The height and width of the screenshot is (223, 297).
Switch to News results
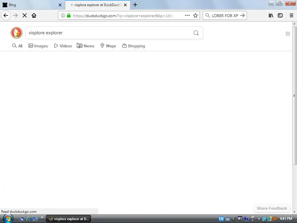[x=86, y=46]
